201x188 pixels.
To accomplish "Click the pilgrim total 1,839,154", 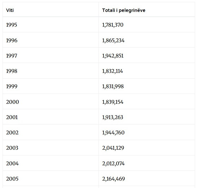I will [x=113, y=102].
